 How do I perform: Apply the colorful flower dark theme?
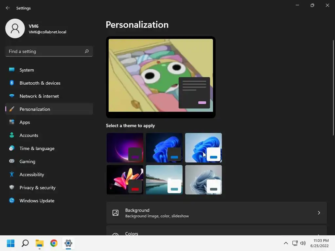click(125, 180)
